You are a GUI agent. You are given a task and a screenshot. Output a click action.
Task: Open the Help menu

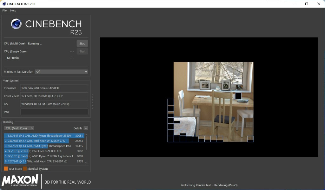13,10
